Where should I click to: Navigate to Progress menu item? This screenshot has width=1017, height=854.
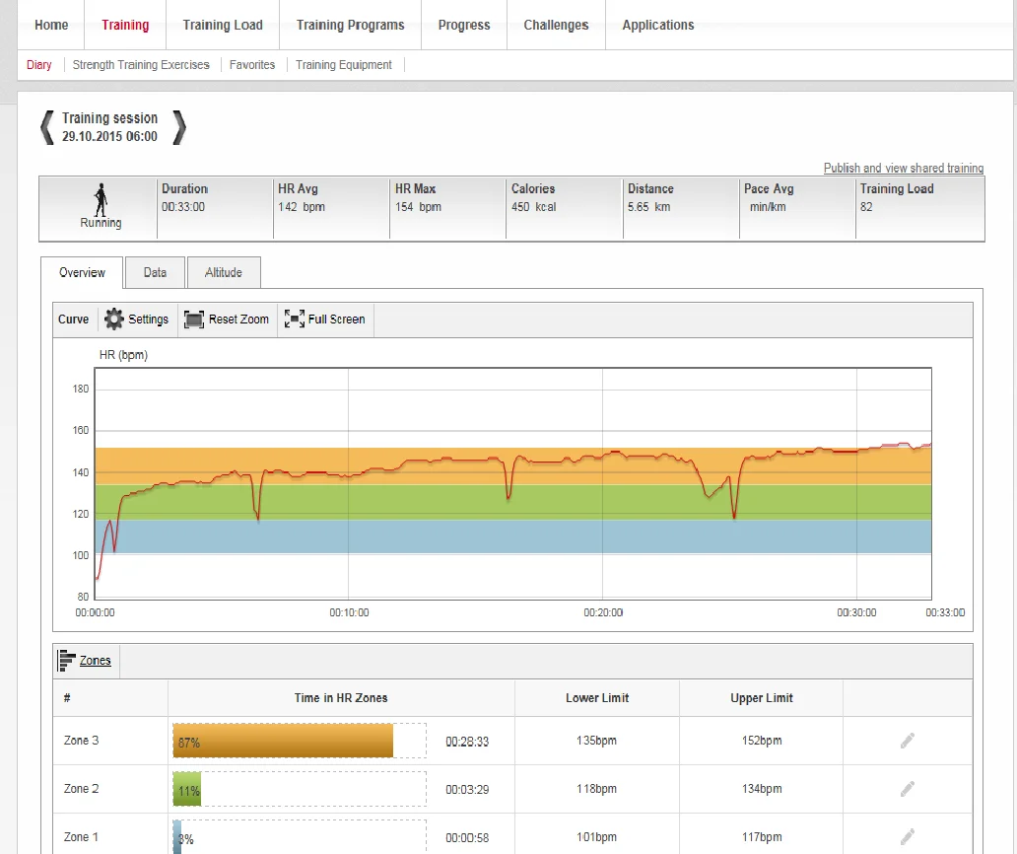(463, 25)
